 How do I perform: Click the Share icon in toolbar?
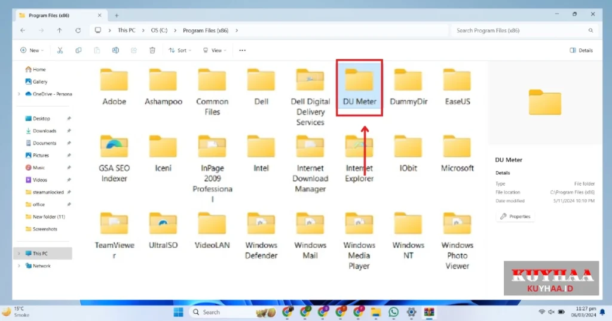tap(134, 50)
